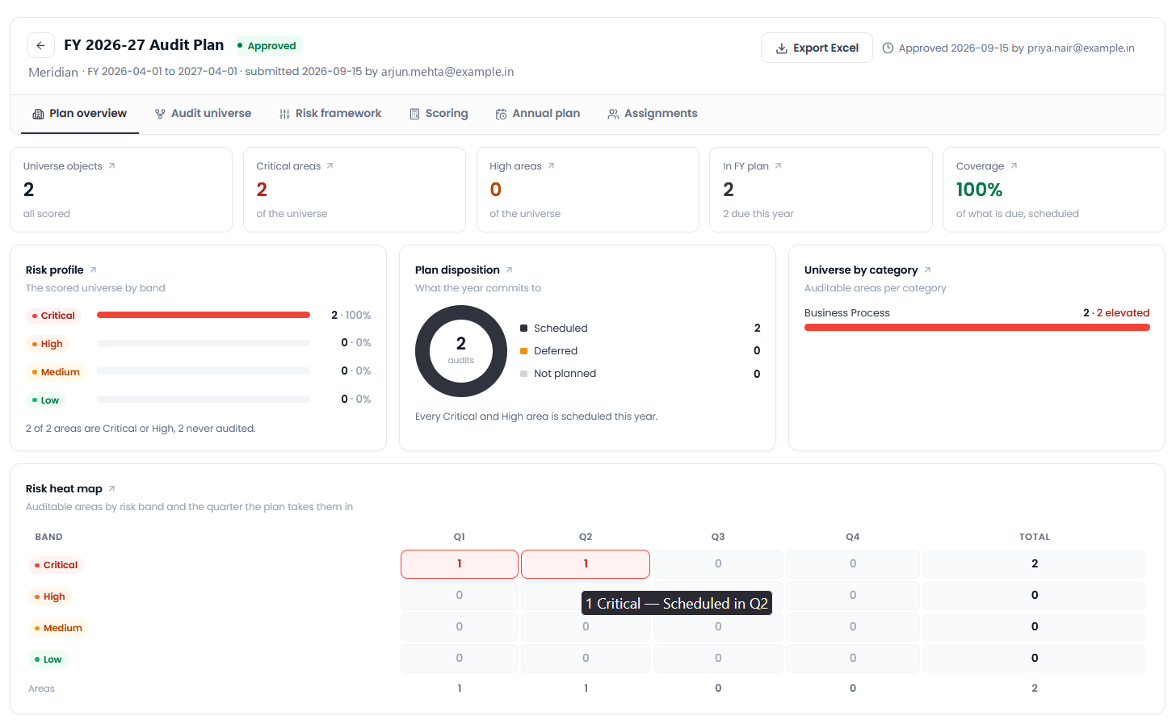Switch to the Plan overview tab
The height and width of the screenshot is (720, 1176).
(79, 114)
